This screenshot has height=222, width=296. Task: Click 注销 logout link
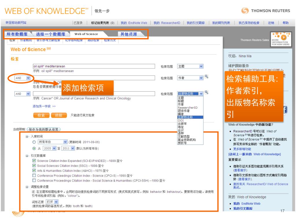[x=271, y=23]
